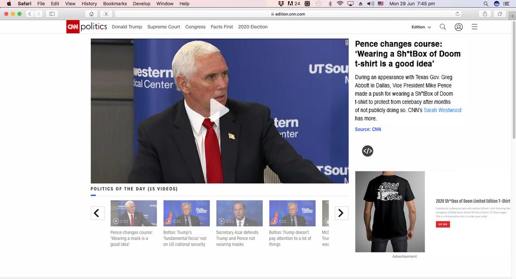Click the Siri icon in the menu bar
The height and width of the screenshot is (279, 516).
(x=496, y=3)
